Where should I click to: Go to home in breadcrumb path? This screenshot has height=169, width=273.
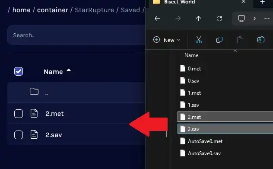point(22,10)
